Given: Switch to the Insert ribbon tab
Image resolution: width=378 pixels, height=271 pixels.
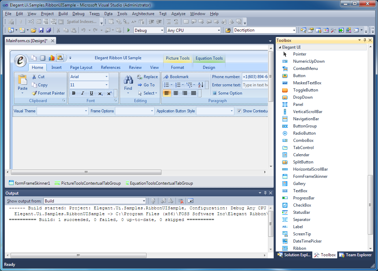Looking at the screenshot, I should click(56, 67).
